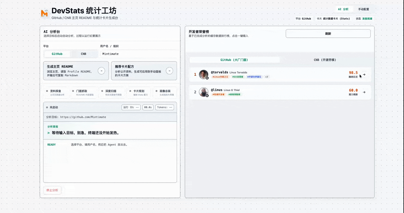Click the #极客探险家 tag

click(x=234, y=94)
